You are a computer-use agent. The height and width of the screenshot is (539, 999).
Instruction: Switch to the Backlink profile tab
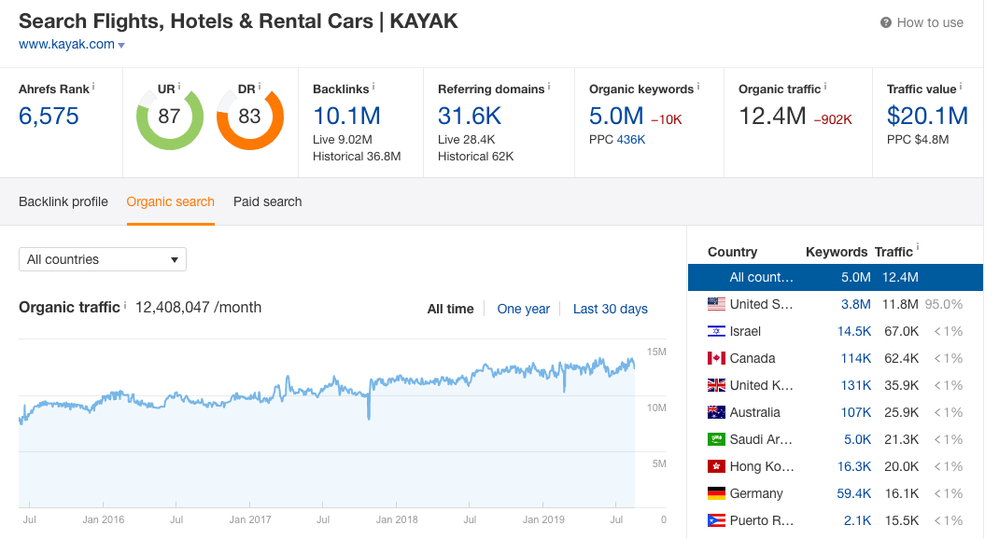(x=63, y=201)
